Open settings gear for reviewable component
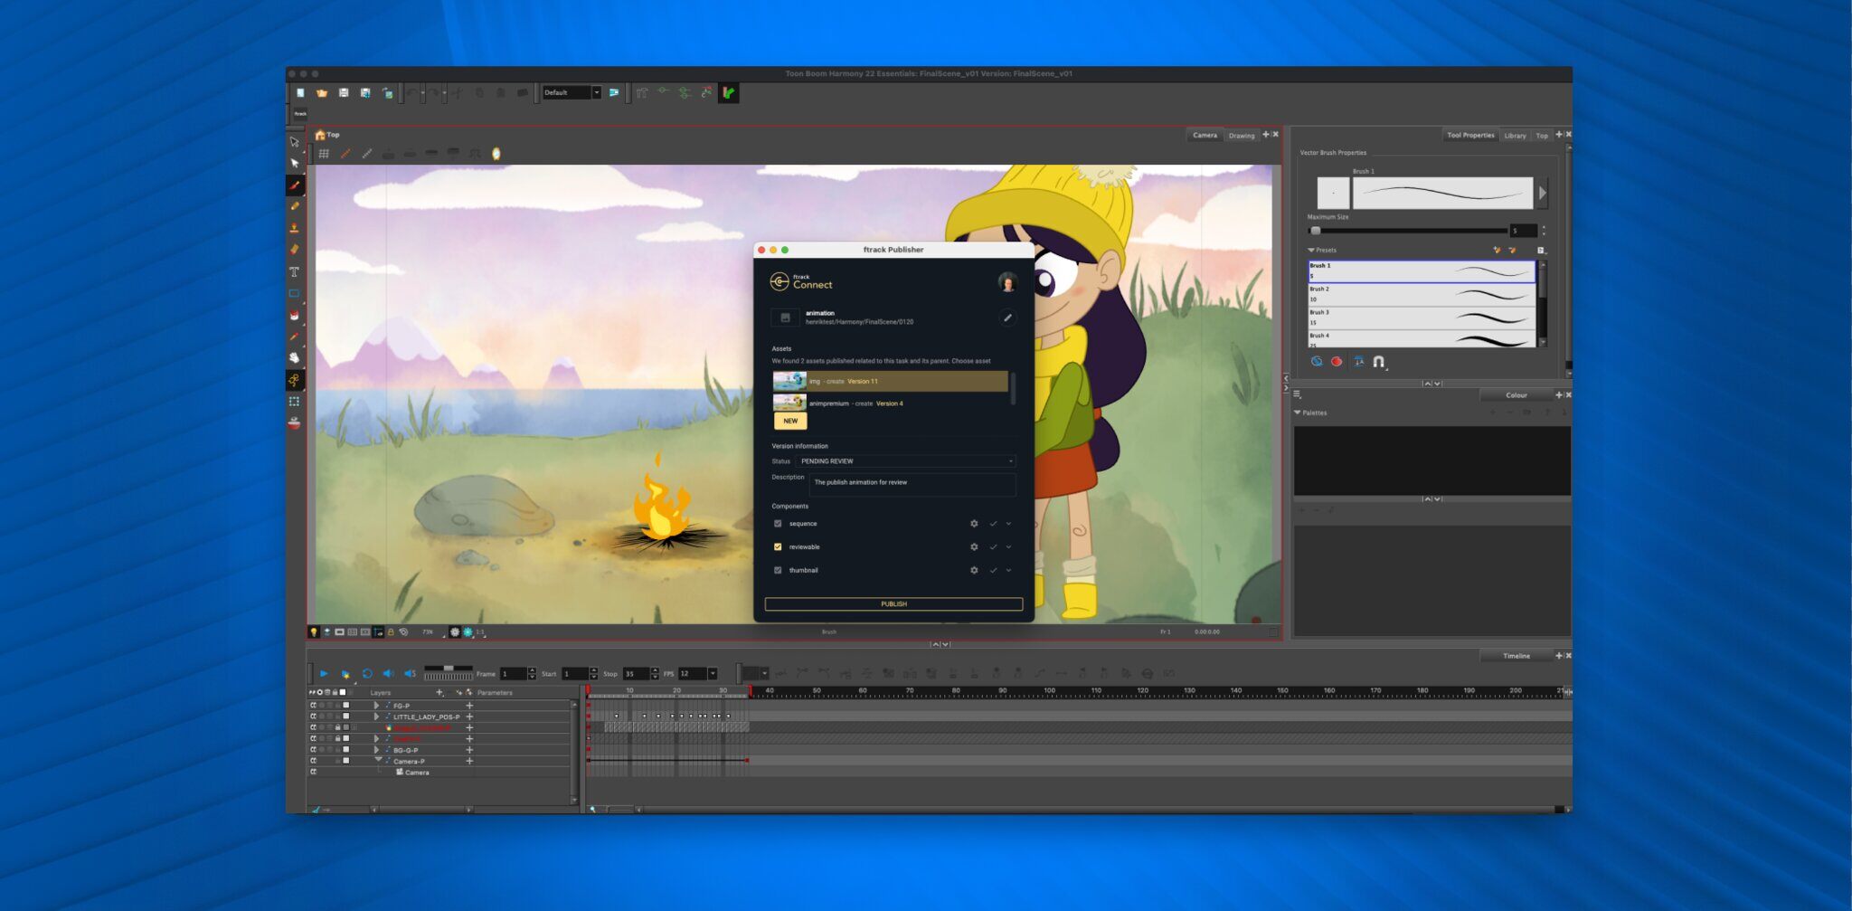Screen dimensions: 1852x911 pos(974,547)
